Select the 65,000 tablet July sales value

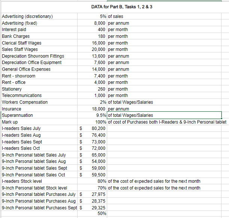(92, 155)
